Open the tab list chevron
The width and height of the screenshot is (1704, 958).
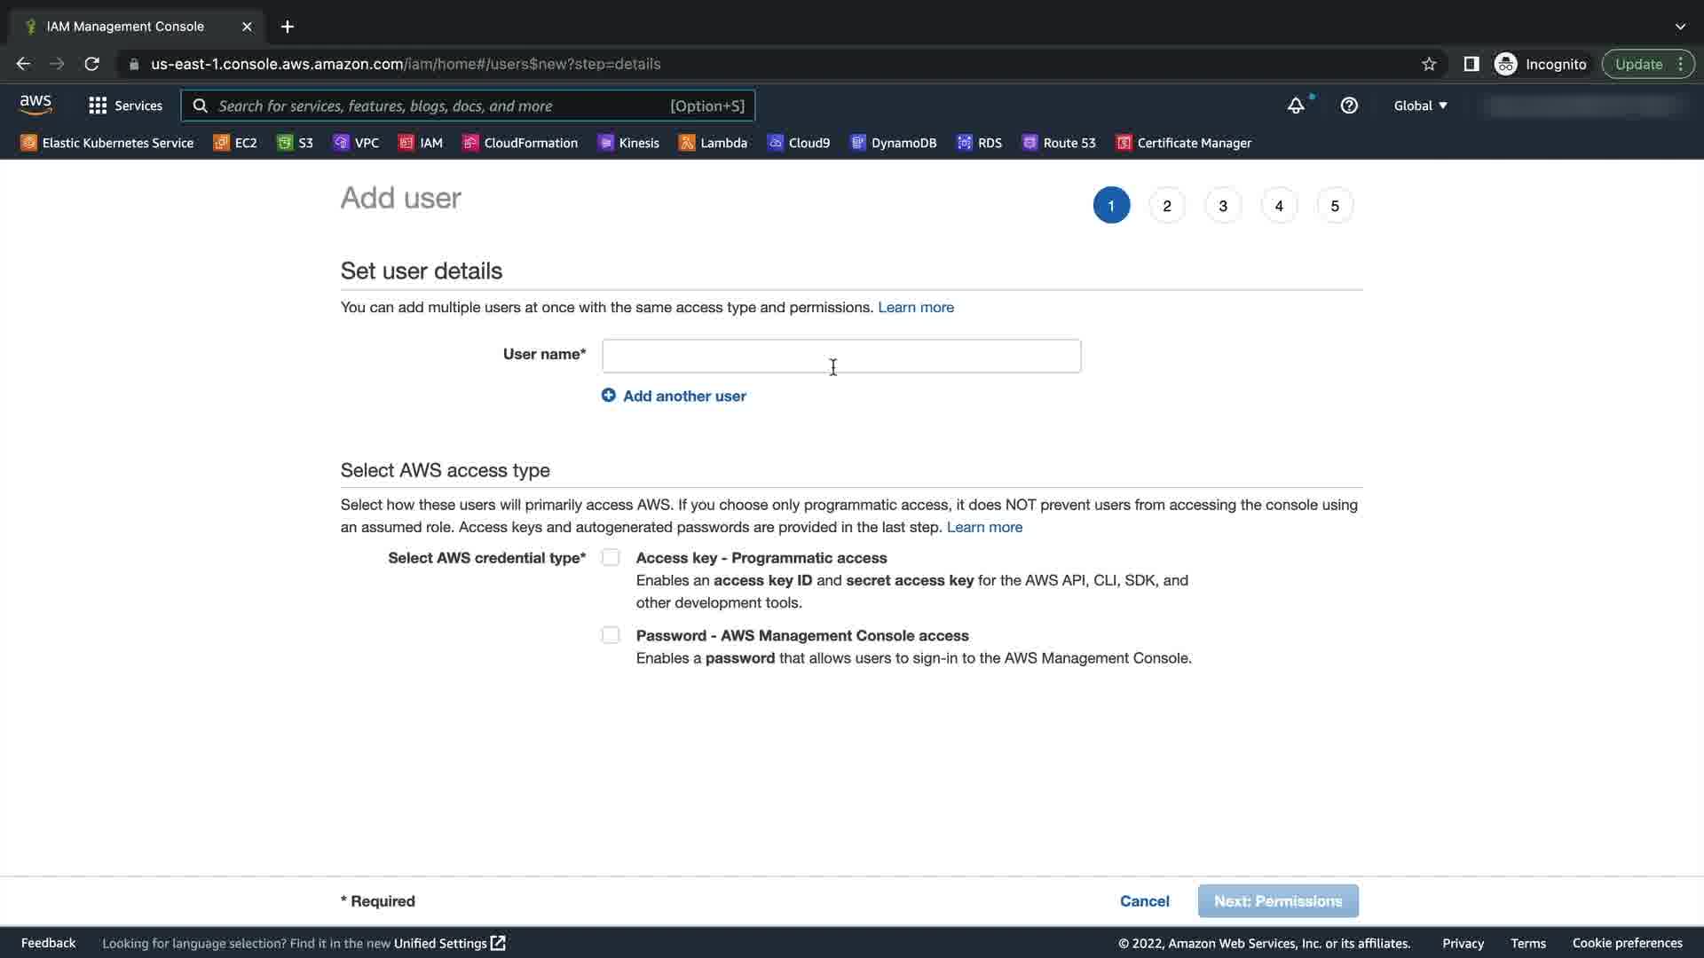click(x=1680, y=27)
